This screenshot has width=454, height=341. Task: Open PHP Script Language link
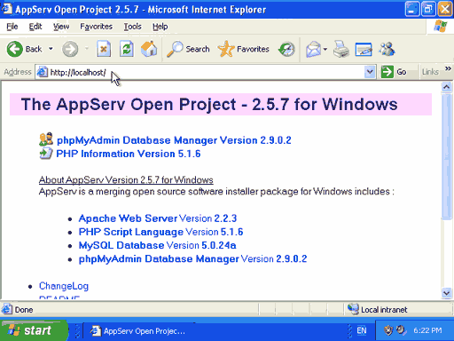[131, 232]
